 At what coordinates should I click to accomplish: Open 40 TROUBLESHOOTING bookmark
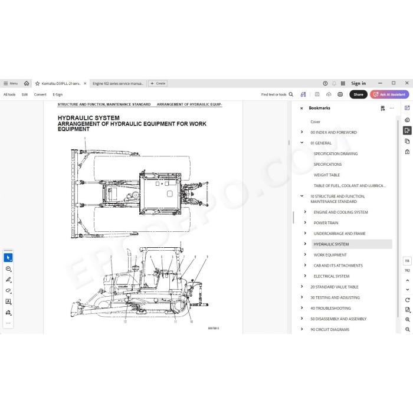point(330,308)
